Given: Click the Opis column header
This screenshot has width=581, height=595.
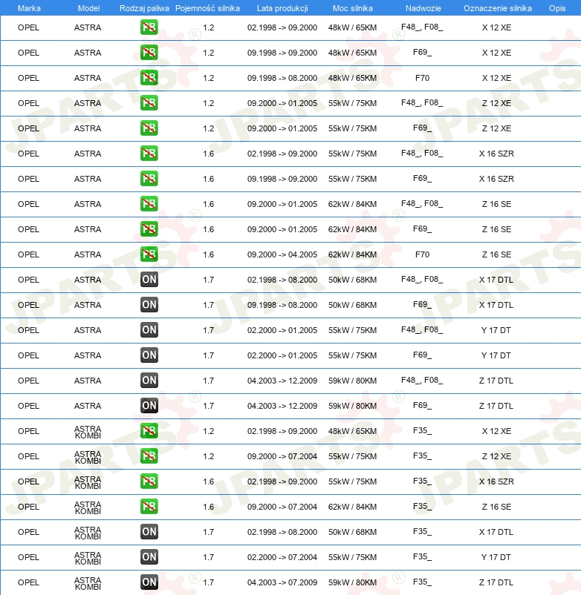Looking at the screenshot, I should [x=556, y=7].
